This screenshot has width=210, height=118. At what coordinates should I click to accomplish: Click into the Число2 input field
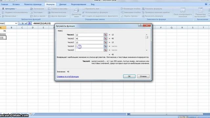[89, 39]
